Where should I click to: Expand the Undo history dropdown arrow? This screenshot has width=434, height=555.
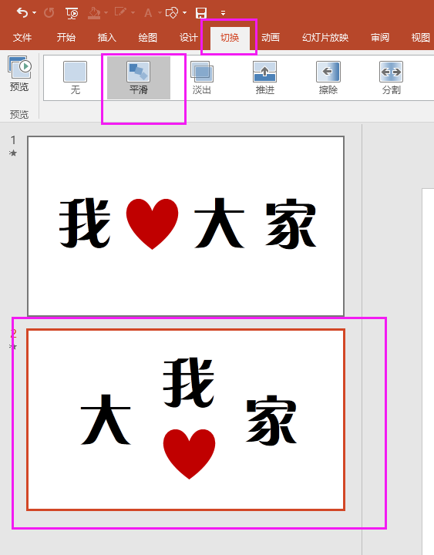[35, 13]
